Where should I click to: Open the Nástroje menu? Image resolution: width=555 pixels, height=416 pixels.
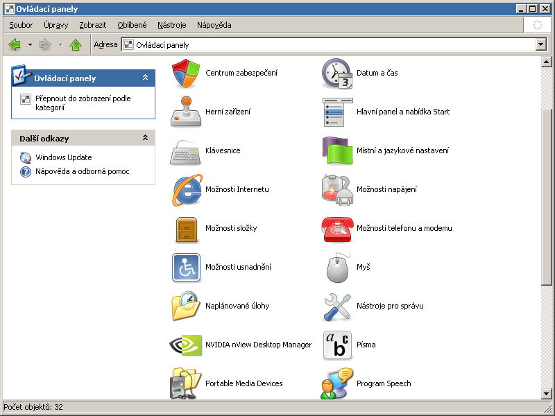point(171,25)
